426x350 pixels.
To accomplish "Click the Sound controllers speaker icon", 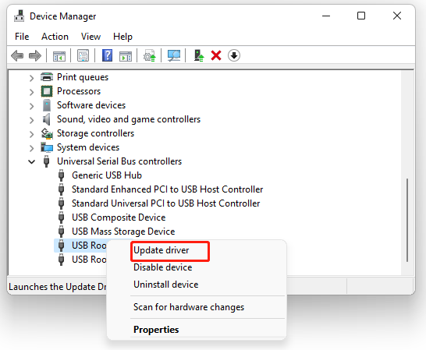I will (x=47, y=119).
